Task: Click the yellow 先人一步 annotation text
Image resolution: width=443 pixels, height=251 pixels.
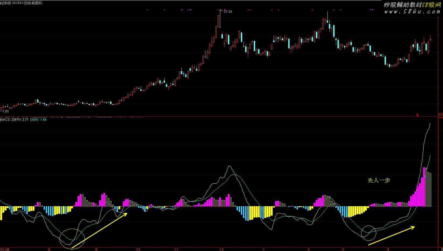Action: pos(379,180)
